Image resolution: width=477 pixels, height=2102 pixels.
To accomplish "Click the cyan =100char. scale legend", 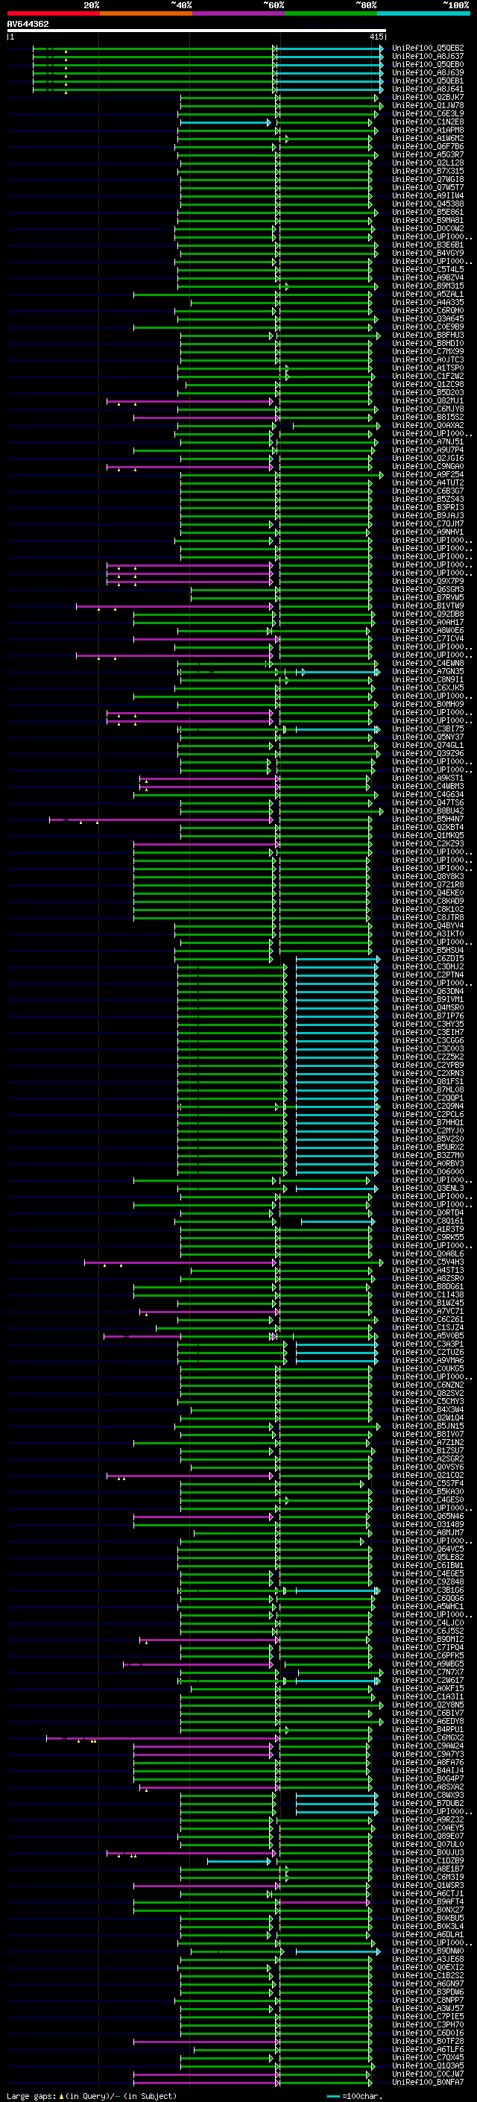I will point(355,2095).
